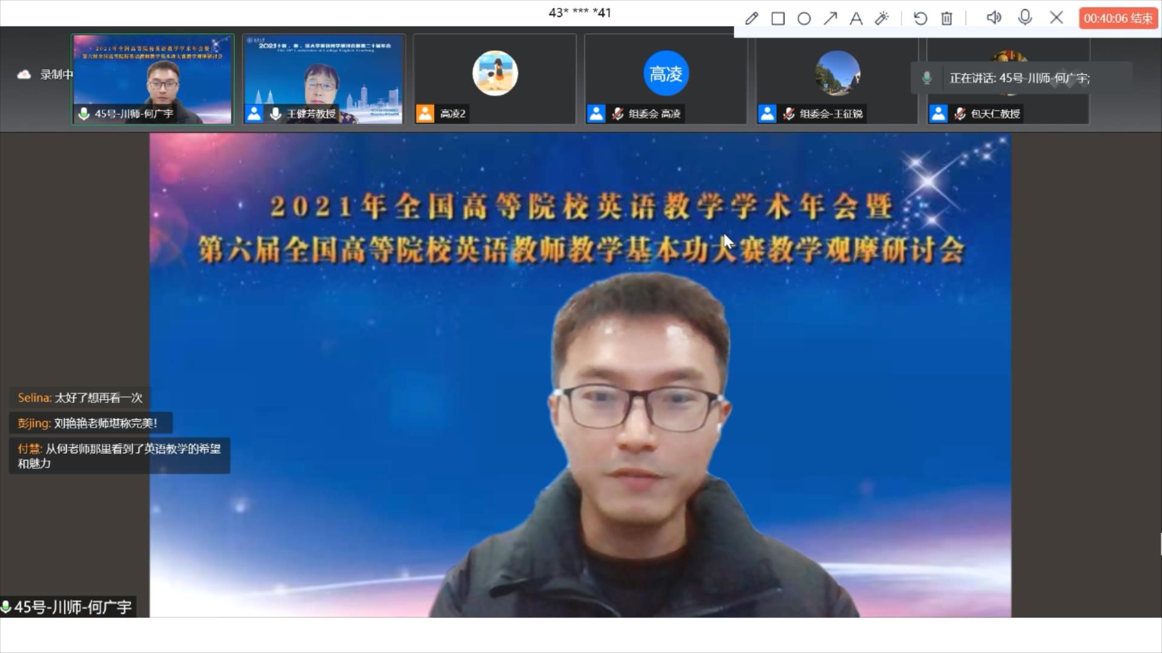Select the blue 高凌 avatar tile
This screenshot has height=653, width=1162.
[x=666, y=79]
